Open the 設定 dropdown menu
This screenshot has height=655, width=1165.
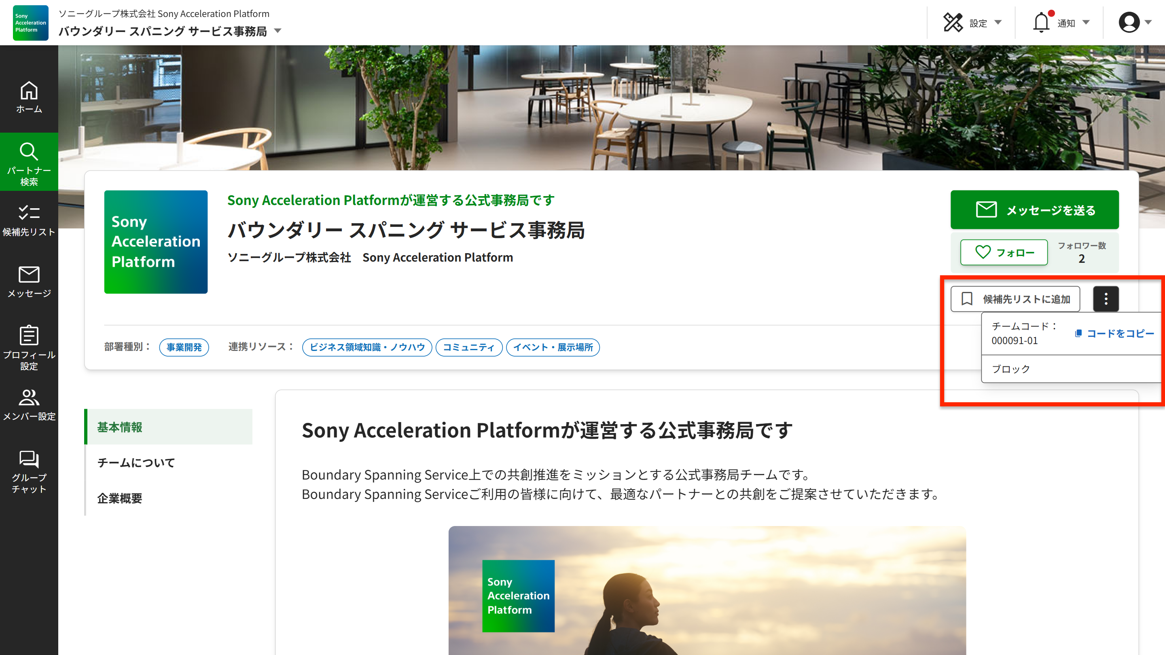[x=972, y=23]
